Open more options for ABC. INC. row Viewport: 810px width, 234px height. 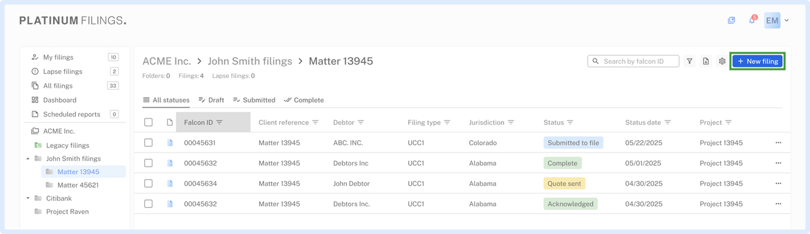coord(778,143)
